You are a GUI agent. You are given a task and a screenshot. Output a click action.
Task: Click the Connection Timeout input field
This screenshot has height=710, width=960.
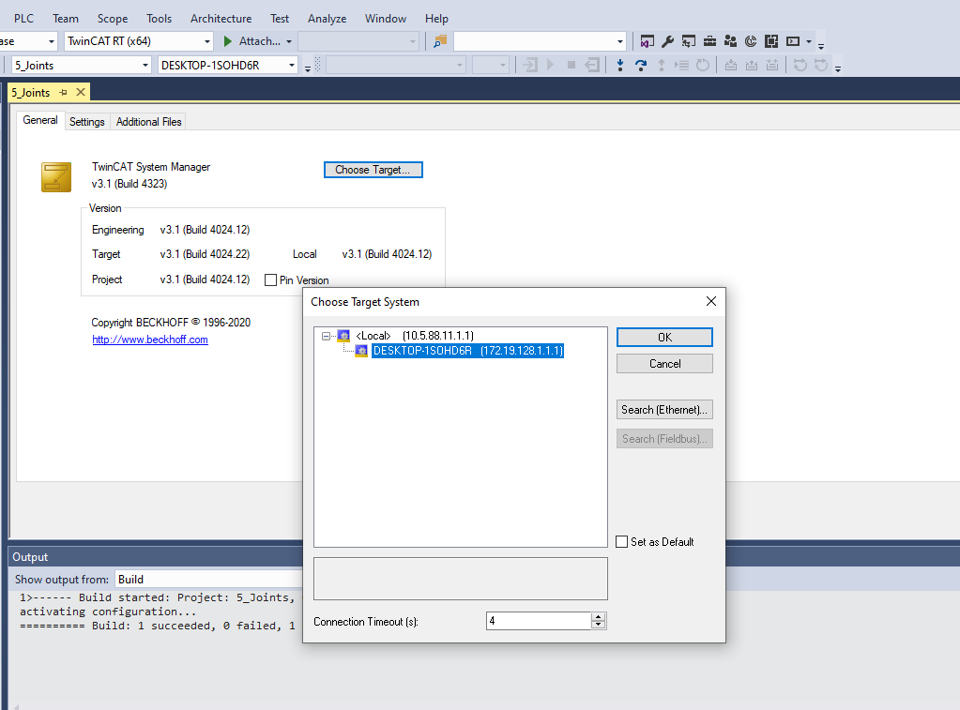(539, 621)
